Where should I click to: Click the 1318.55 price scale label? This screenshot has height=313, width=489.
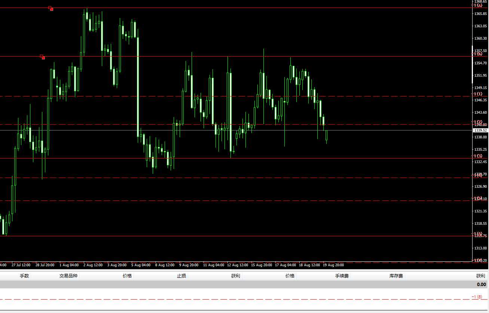(x=480, y=224)
